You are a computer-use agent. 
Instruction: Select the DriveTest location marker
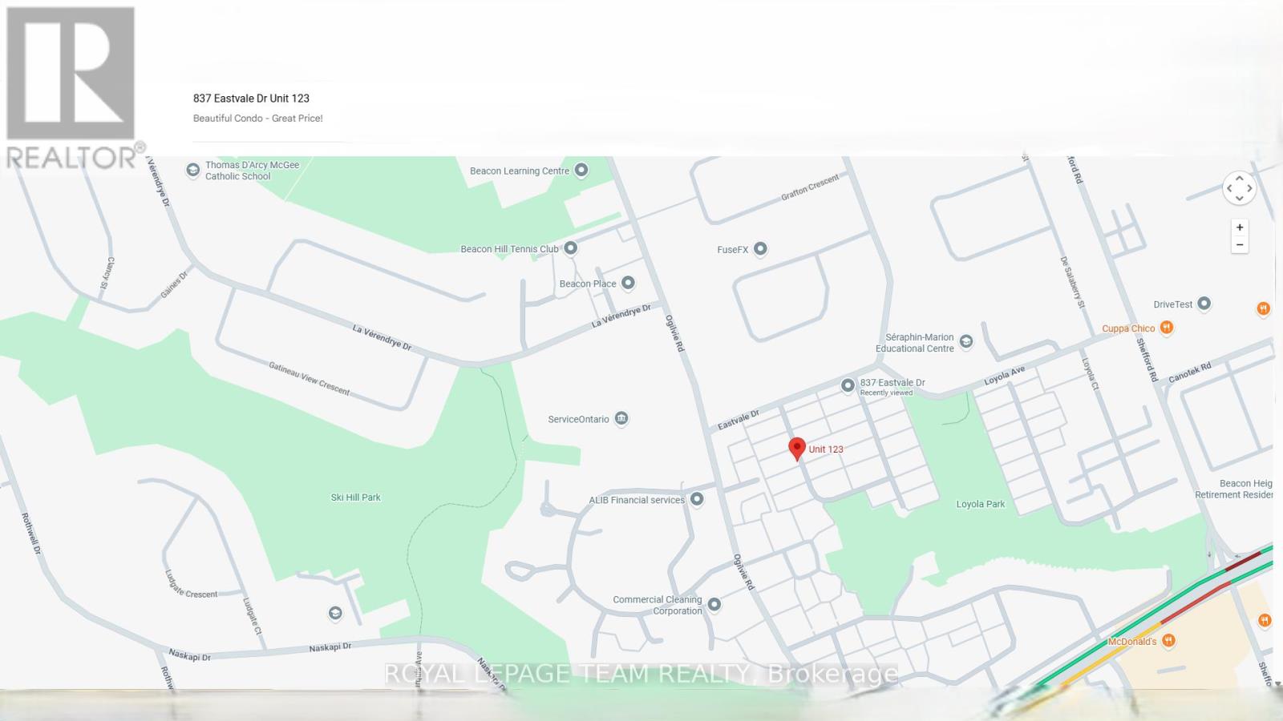(1204, 304)
